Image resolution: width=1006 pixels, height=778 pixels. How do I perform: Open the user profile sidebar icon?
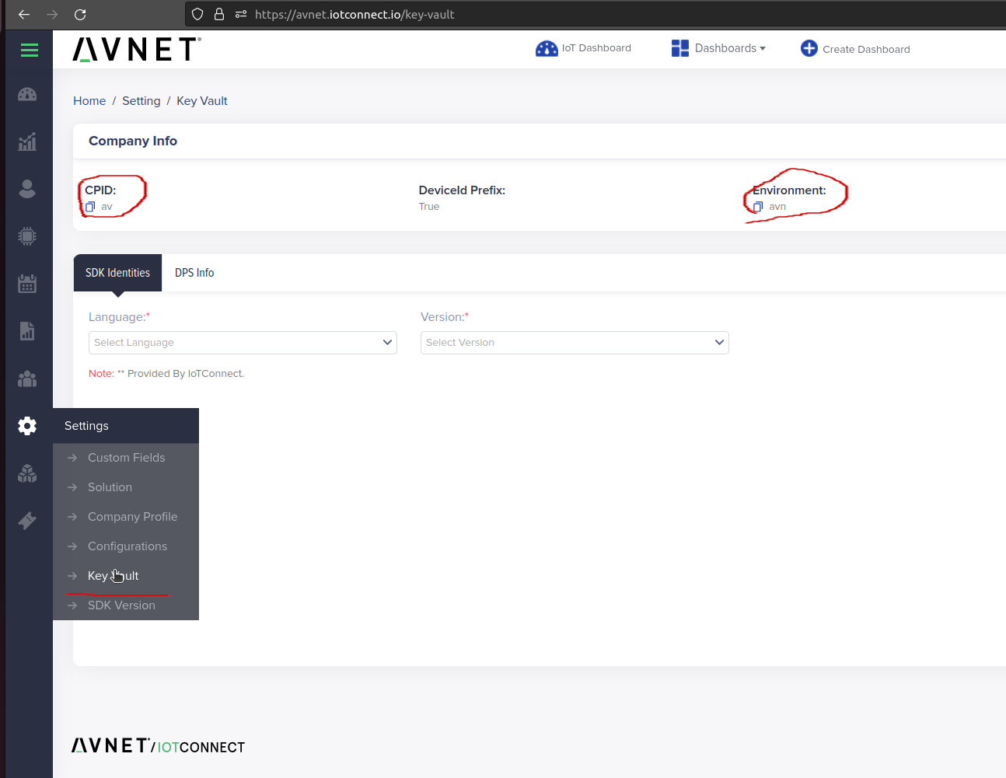tap(27, 189)
